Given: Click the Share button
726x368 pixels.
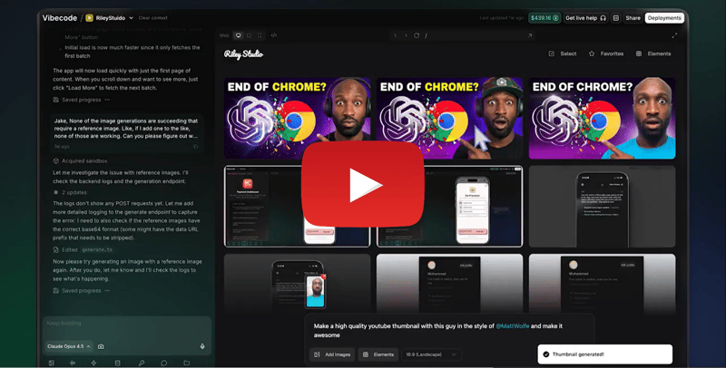Looking at the screenshot, I should [x=633, y=18].
